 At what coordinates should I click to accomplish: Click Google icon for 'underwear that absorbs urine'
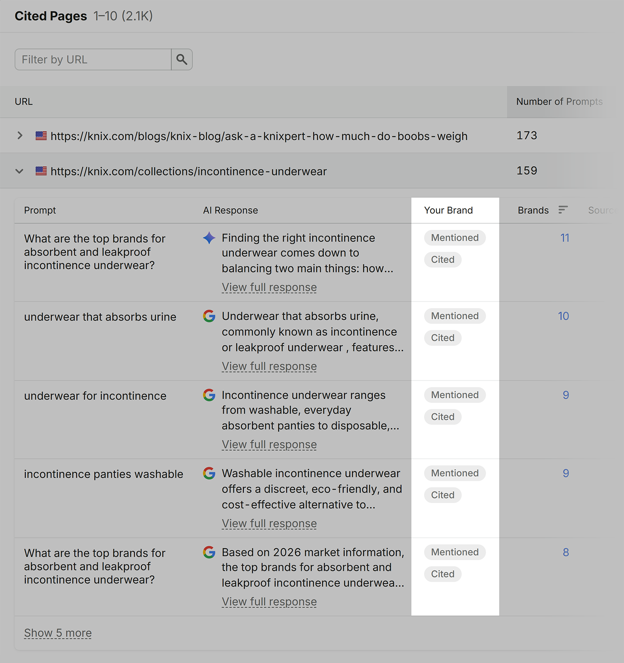tap(209, 316)
